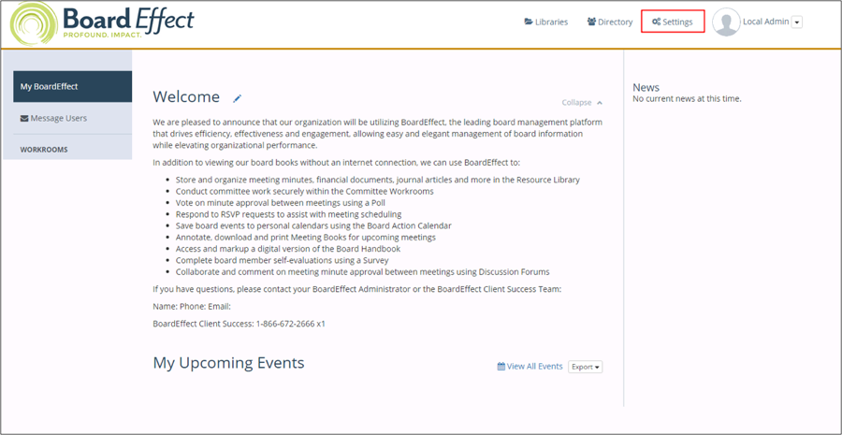Screen dimensions: 842x435
Task: Click the Message Users envelope icon
Action: (x=24, y=119)
